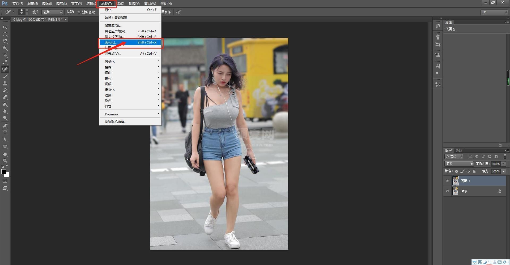Select the Dodge tool
Image resolution: width=510 pixels, height=265 pixels.
(x=5, y=118)
